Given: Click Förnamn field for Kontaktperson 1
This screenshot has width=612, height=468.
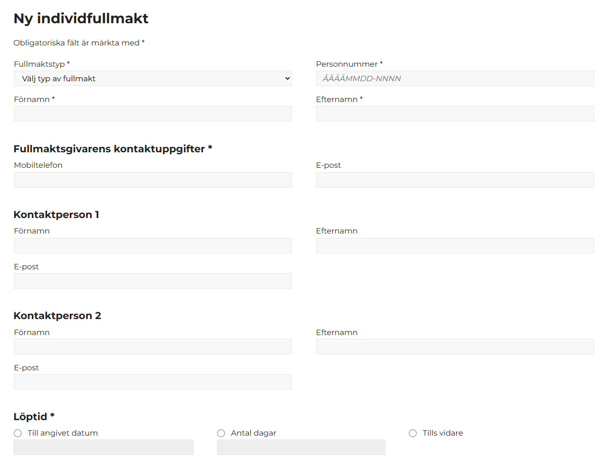Looking at the screenshot, I should [153, 246].
